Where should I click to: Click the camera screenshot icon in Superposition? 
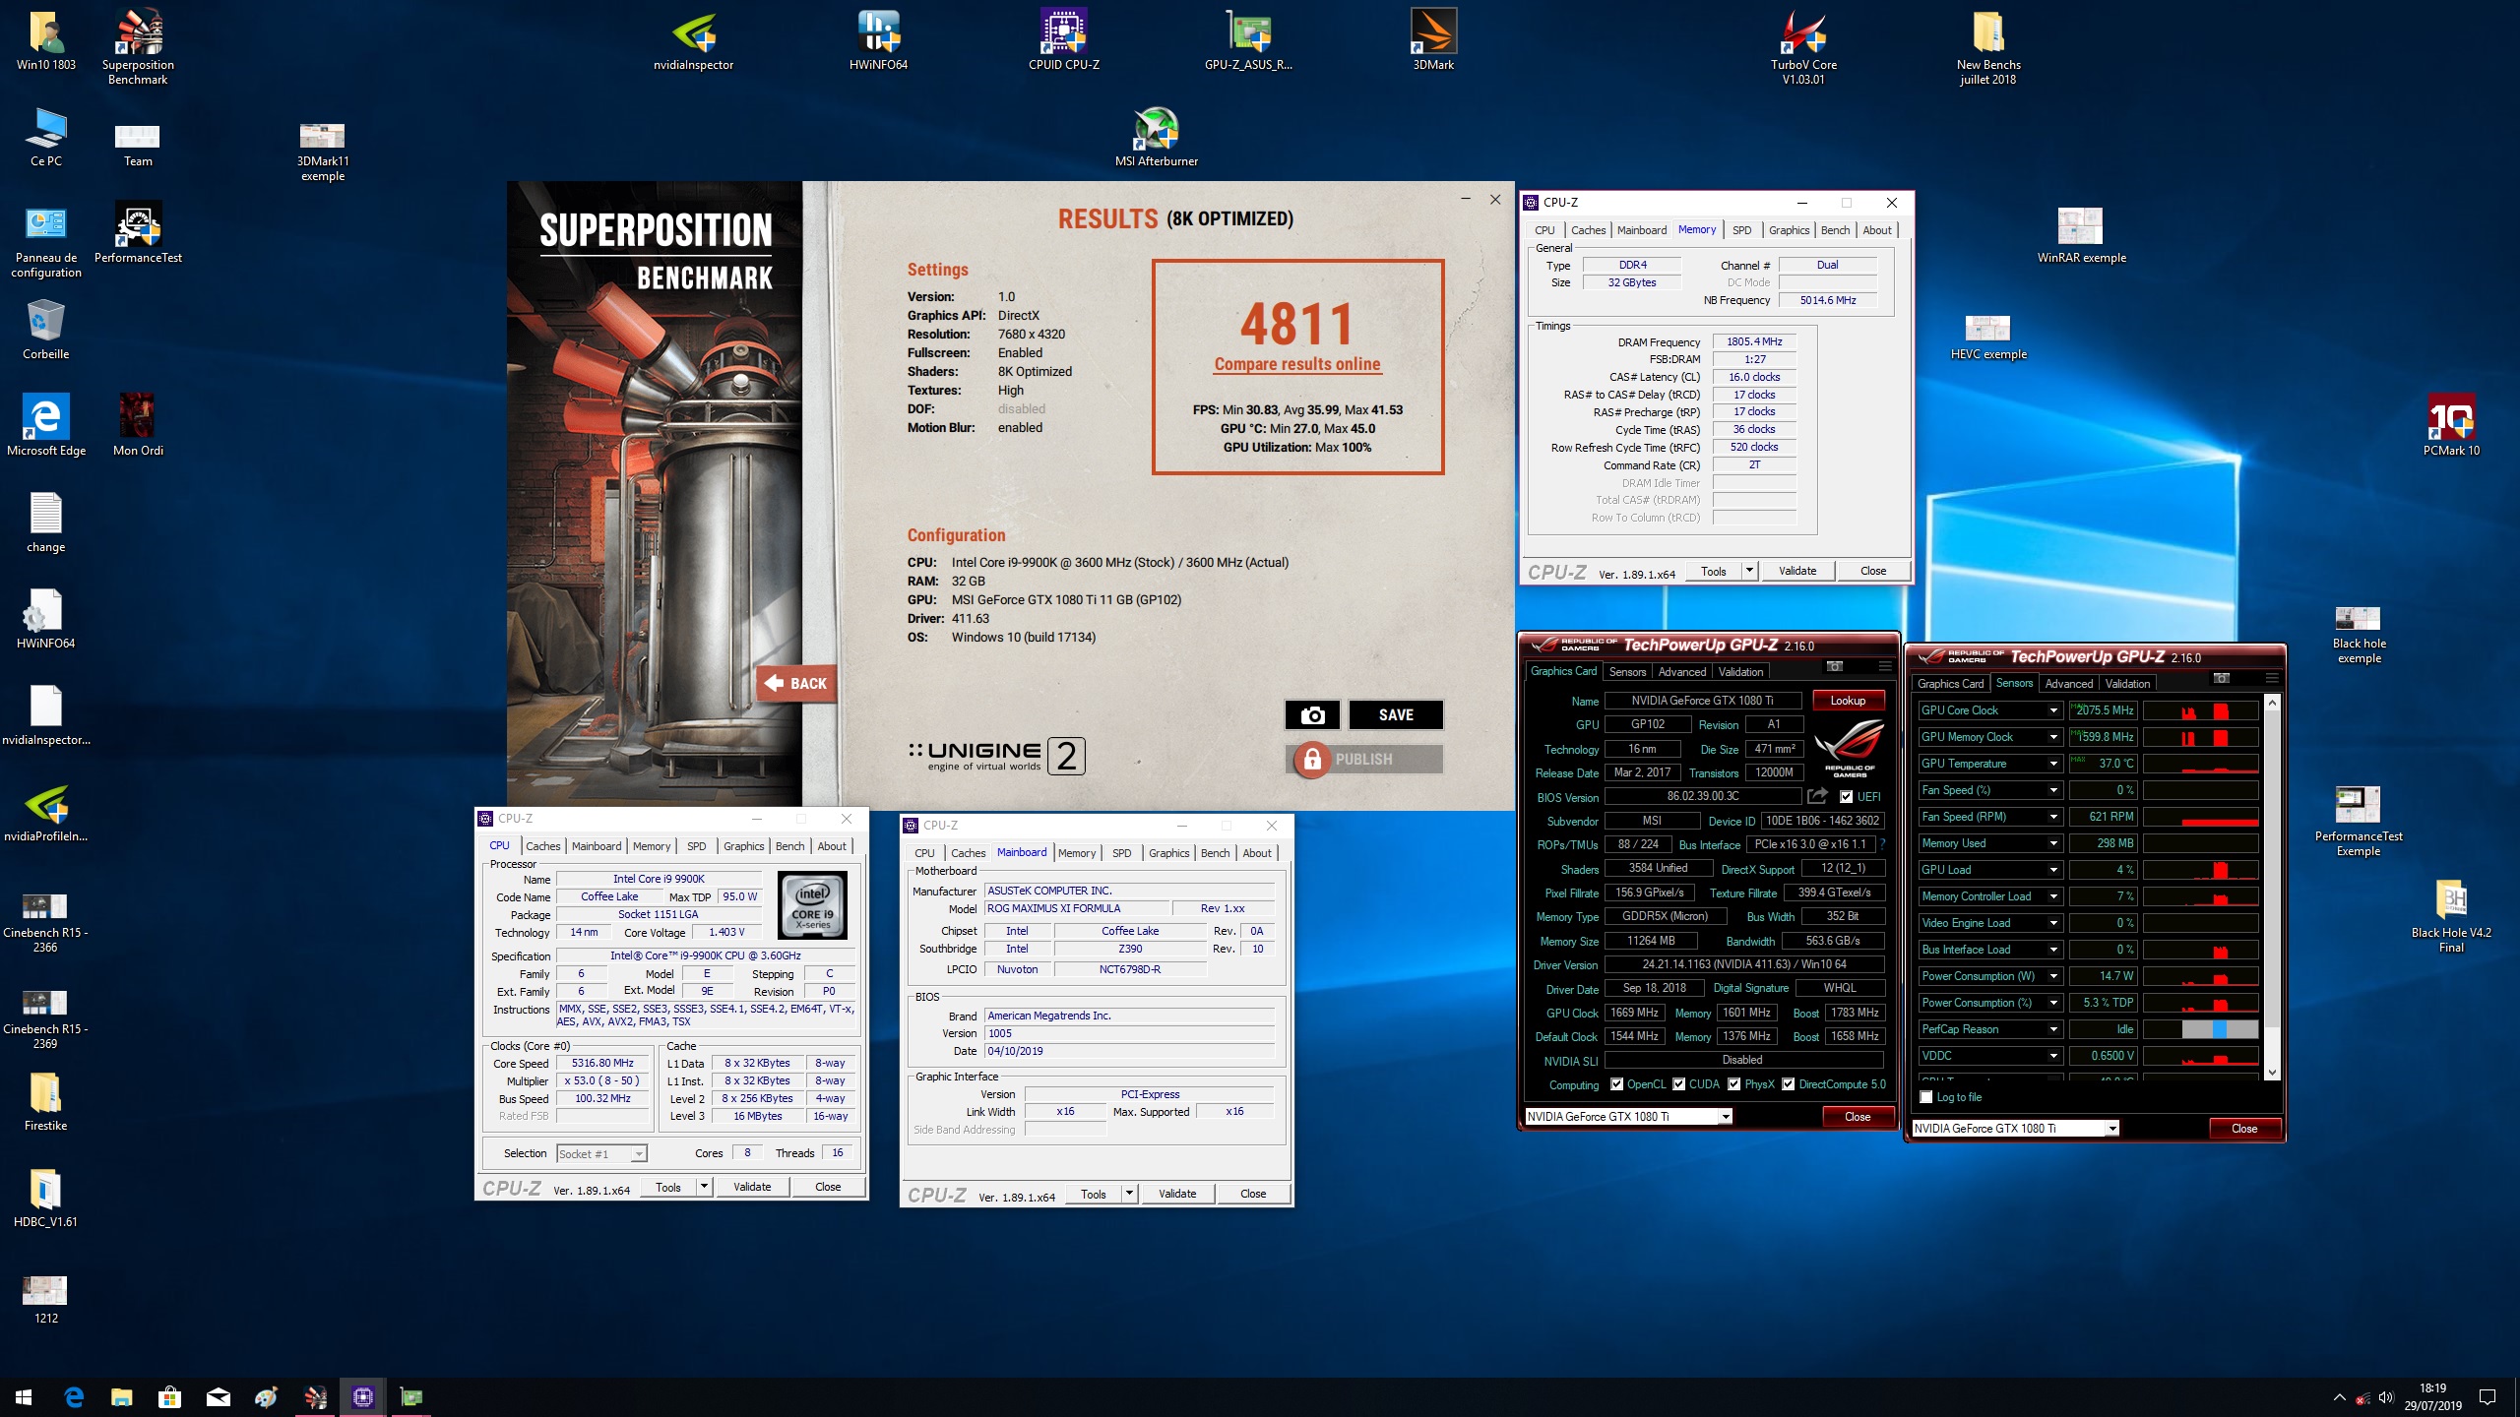[x=1312, y=715]
